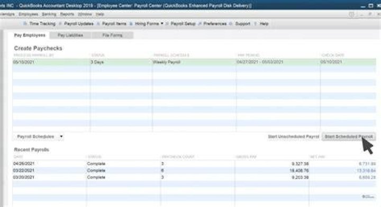Click the Payroll Items toolbar entry
This screenshot has height=207, width=381.
tap(114, 24)
